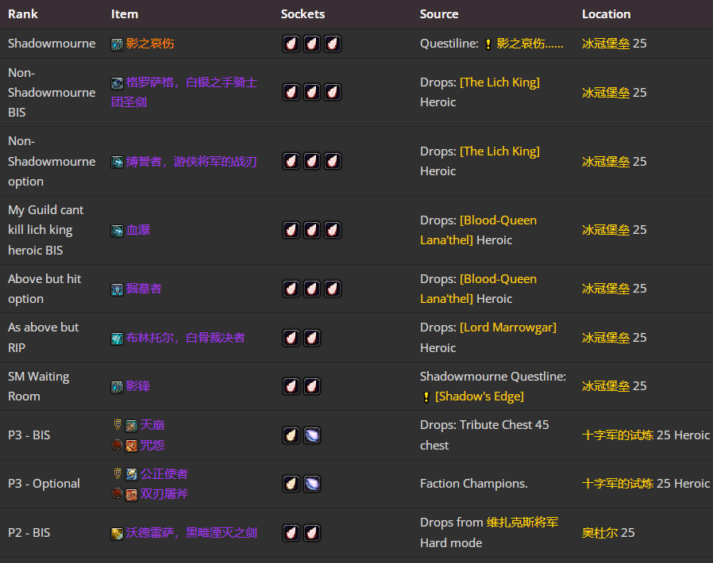Click the weapon icon next to 血瀑
The height and width of the screenshot is (563, 713).
[117, 231]
